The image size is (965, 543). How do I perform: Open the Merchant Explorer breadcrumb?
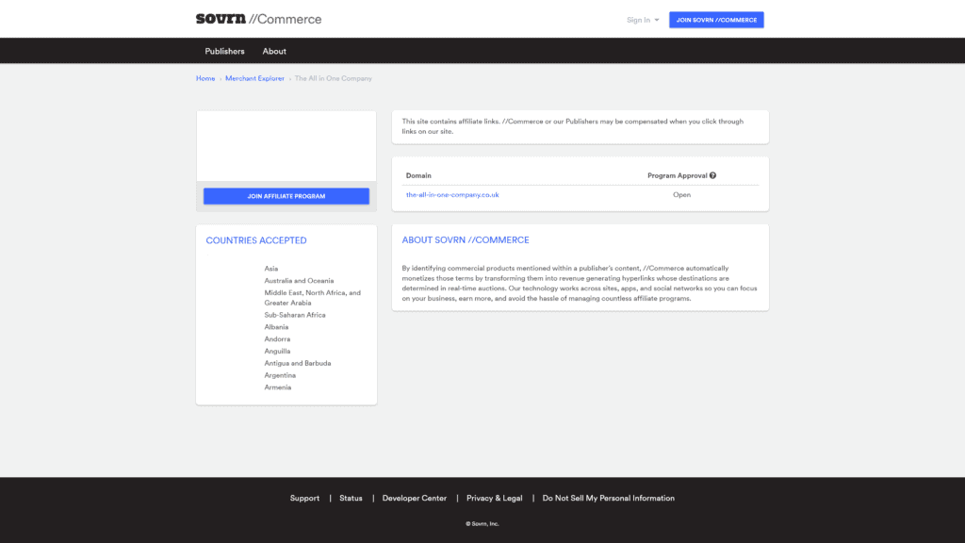(x=254, y=78)
